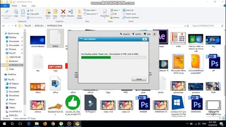The height and width of the screenshot is (127, 226).
Task: Open the Copy to dropdown
Action: click(55, 14)
